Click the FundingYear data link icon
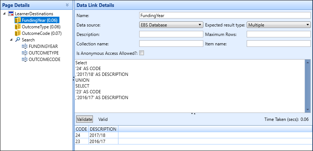Image resolution: width=313 pixels, height=151 pixels. pos(17,20)
